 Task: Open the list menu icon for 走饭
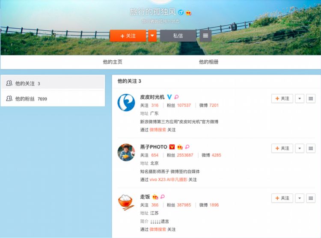point(311,198)
